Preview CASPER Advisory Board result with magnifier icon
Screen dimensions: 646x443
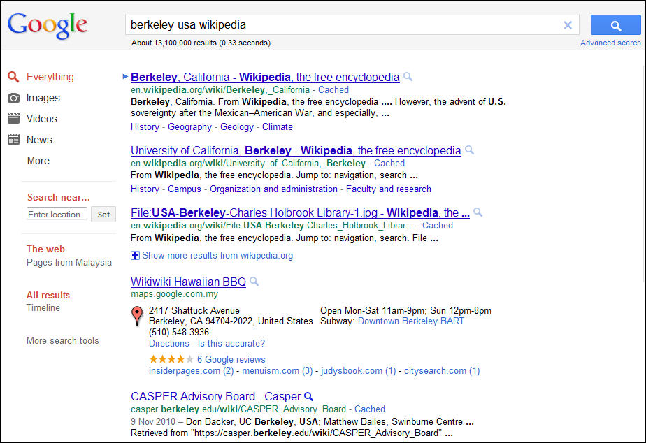pos(308,396)
